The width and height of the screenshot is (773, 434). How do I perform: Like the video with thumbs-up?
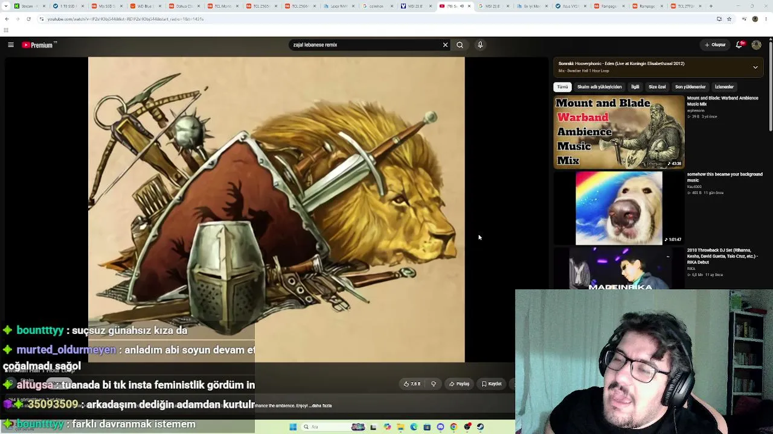(412, 384)
